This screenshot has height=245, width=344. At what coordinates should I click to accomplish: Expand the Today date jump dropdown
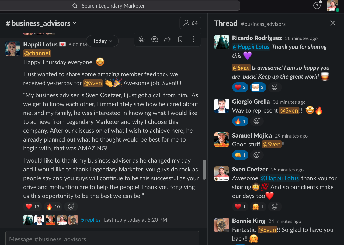[102, 41]
